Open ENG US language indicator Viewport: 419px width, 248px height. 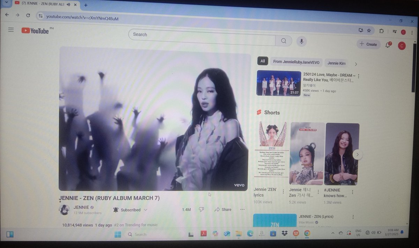[358, 233]
